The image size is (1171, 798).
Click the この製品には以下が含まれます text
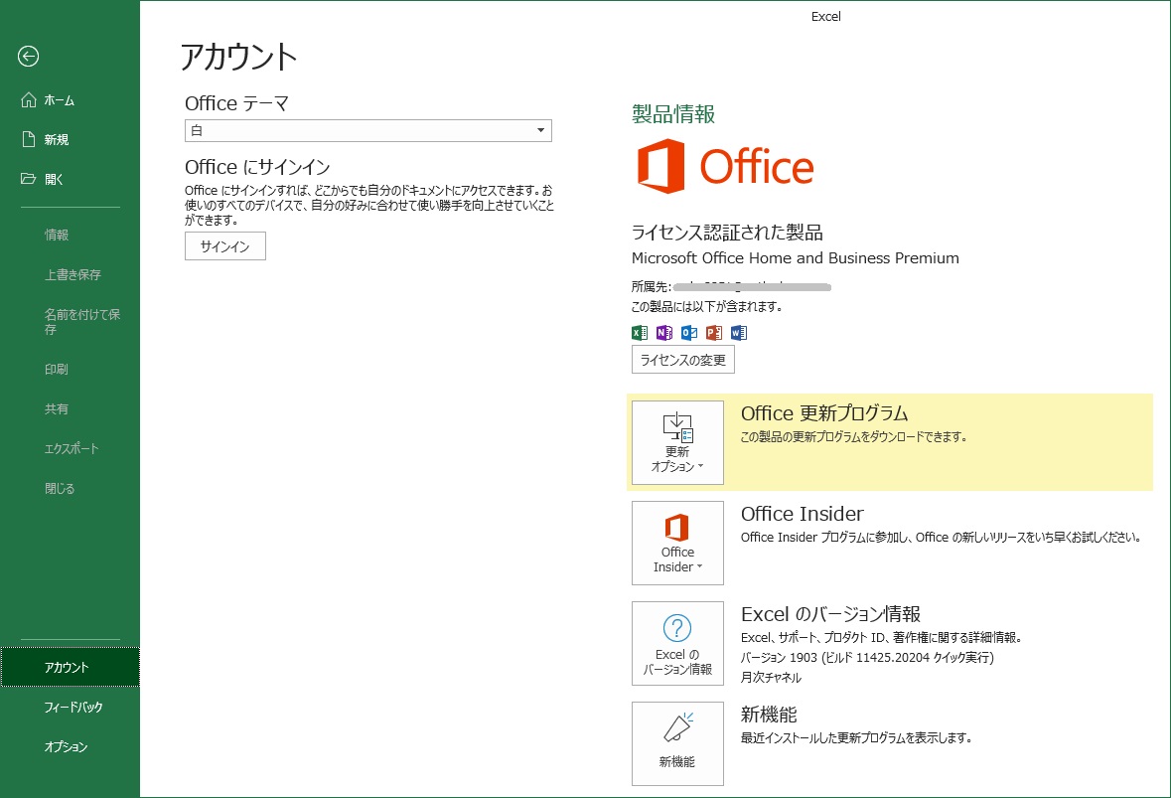[x=706, y=306]
